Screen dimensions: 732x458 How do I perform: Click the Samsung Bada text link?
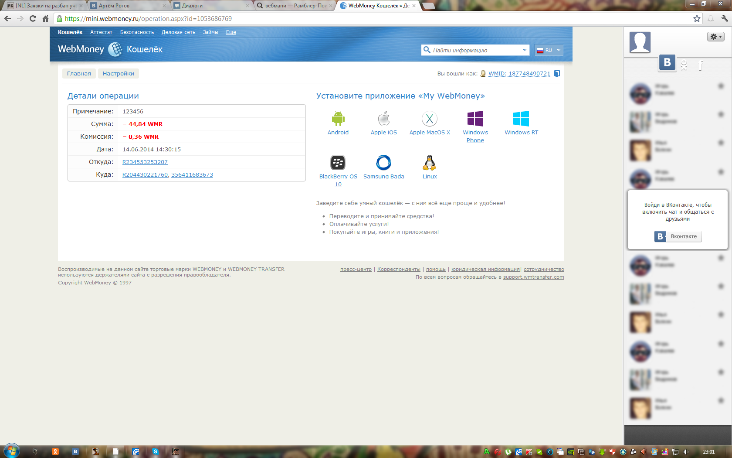coord(384,177)
